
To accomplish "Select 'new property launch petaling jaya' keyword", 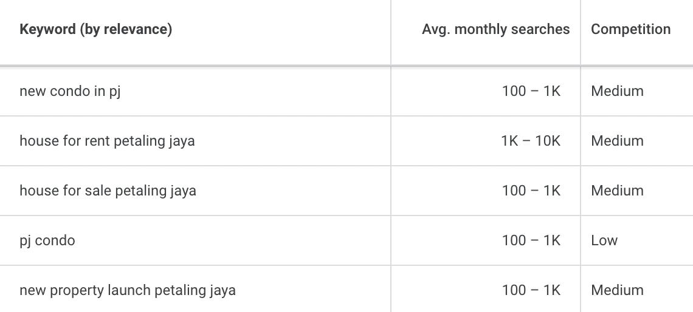I will (127, 290).
